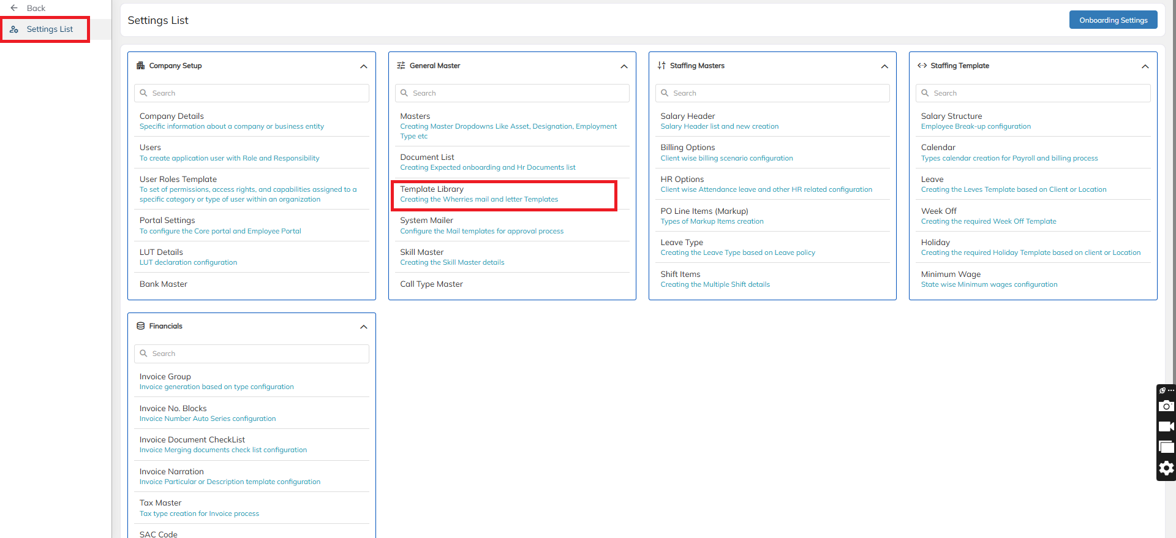Click the Onboarding Settings button
The width and height of the screenshot is (1176, 538).
(x=1113, y=20)
